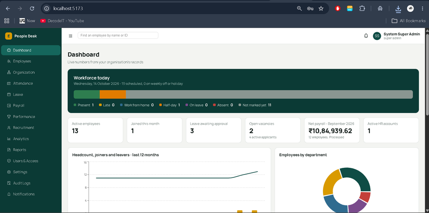This screenshot has width=429, height=213.
Task: Go back with the browser back arrow
Action: (8, 8)
